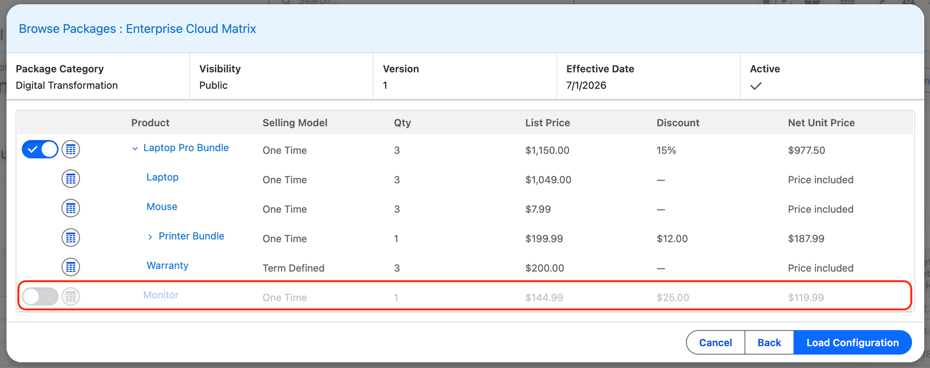Click the Version label
930x368 pixels.
pyautogui.click(x=401, y=69)
